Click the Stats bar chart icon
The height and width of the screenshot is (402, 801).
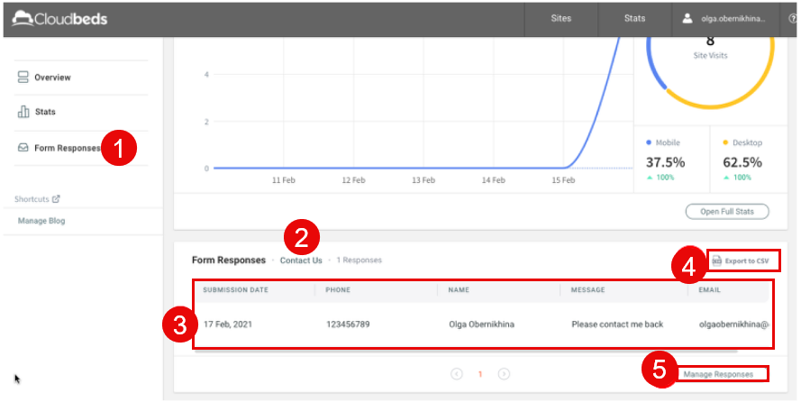point(23,112)
